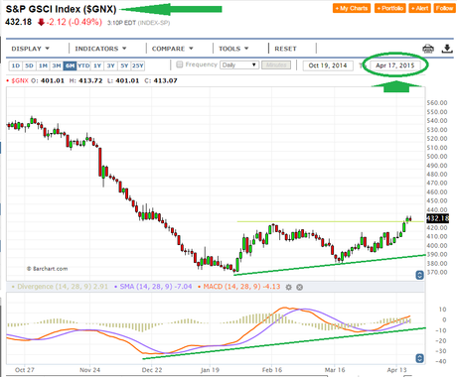Click MACD pane resize stepper
Image resolution: width=457 pixels, height=377 pixels.
419,358
